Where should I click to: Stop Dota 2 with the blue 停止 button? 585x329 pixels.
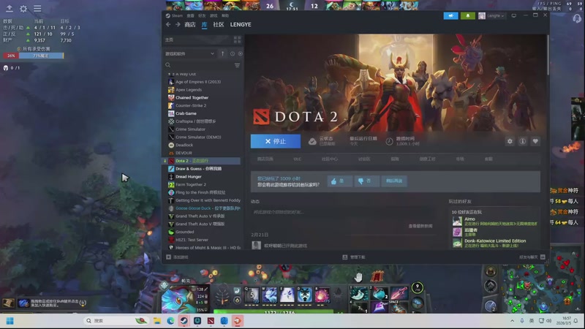(x=276, y=141)
